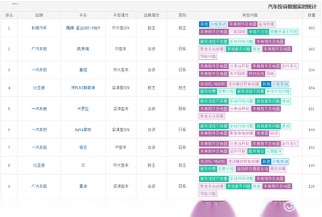Click the 车型属性 column header
The height and width of the screenshot is (217, 322).
click(121, 15)
